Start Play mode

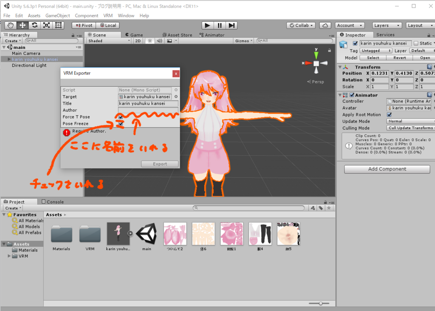tap(207, 25)
